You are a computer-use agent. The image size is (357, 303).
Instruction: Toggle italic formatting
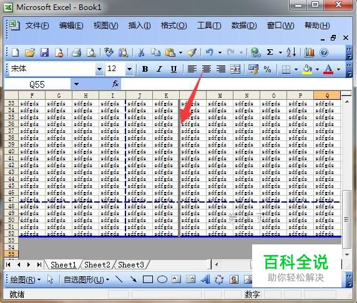coord(159,69)
